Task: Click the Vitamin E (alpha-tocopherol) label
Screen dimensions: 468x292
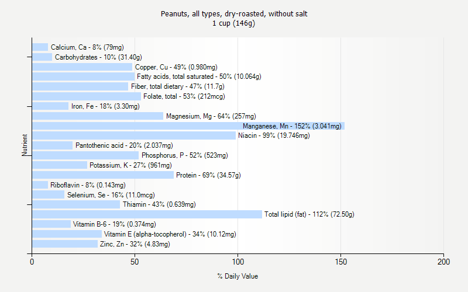Action: click(x=170, y=234)
